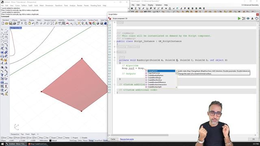Open the Perspective viewport title dropdown
Viewport: 260px width, 146px height.
click(x=21, y=28)
